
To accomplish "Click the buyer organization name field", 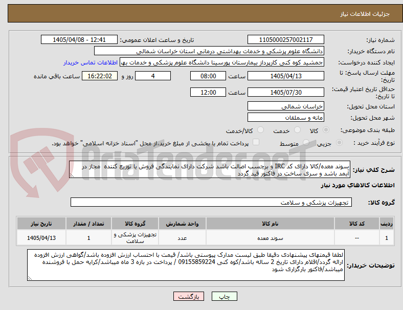I will 209,51.
